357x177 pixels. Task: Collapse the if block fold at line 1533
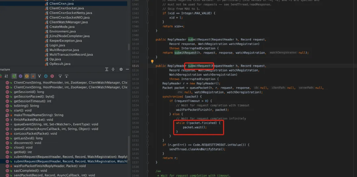(147, 145)
